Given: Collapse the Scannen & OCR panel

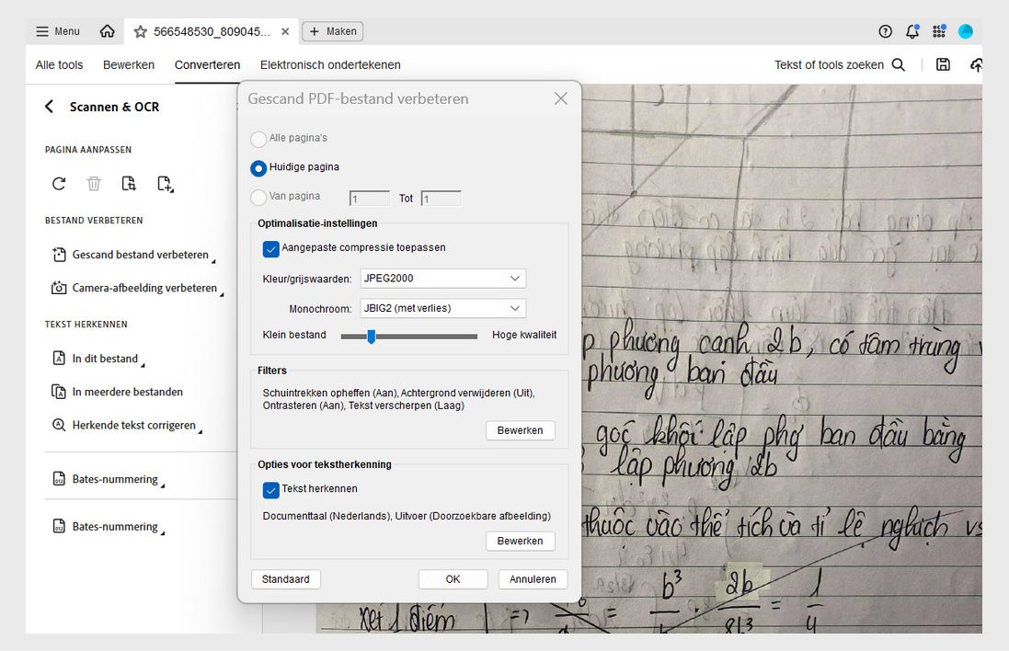Looking at the screenshot, I should pyautogui.click(x=49, y=106).
